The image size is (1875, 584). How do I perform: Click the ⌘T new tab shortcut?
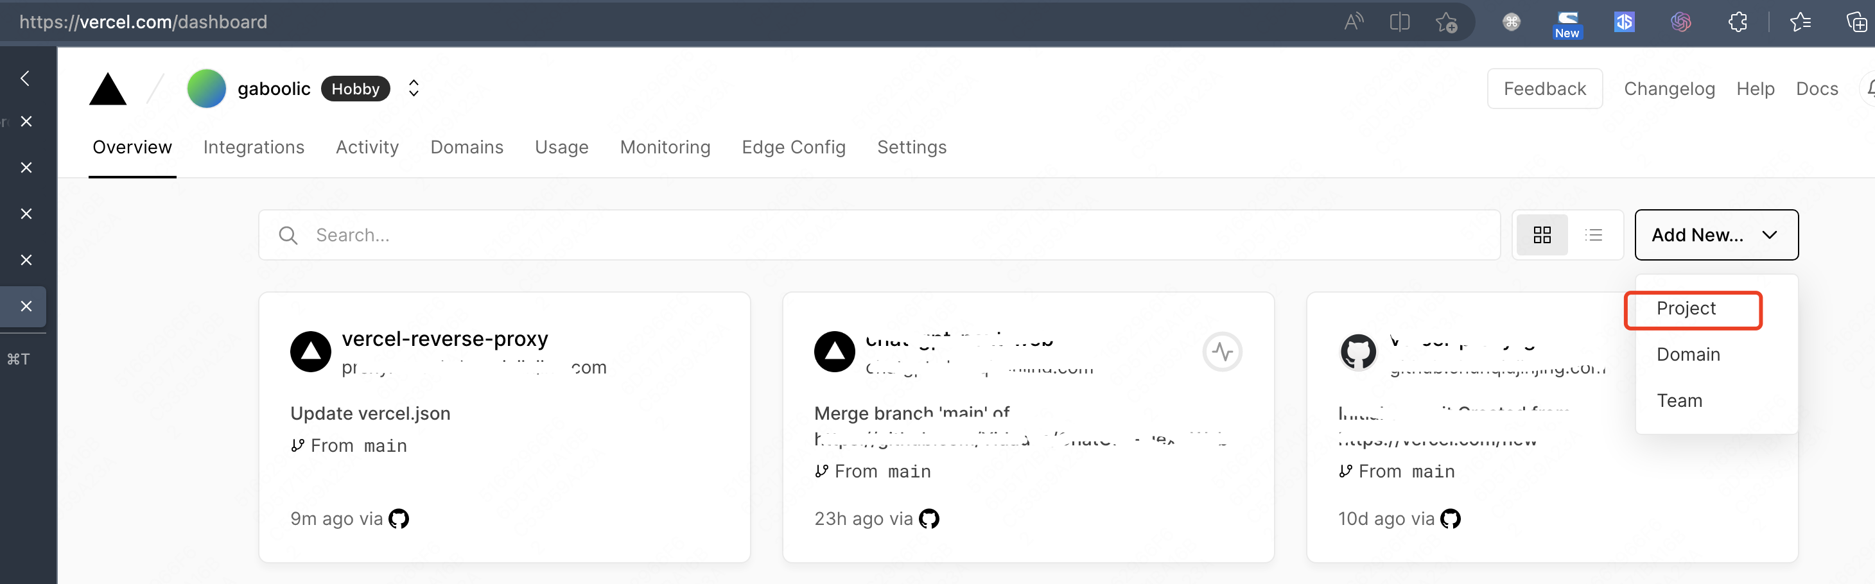coord(18,359)
